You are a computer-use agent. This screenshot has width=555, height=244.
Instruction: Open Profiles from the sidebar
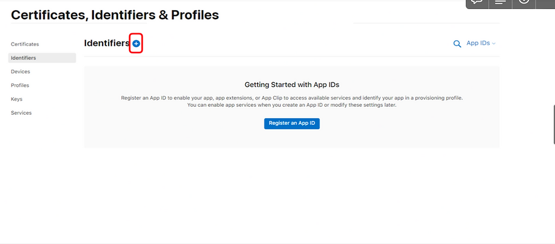[20, 85]
